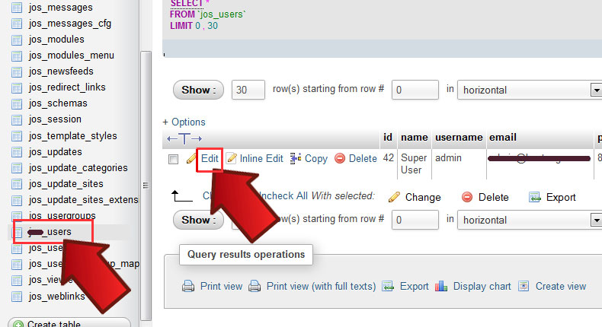Click the Change pencil icon for selected rows
Image resolution: width=602 pixels, height=327 pixels.
click(x=394, y=197)
